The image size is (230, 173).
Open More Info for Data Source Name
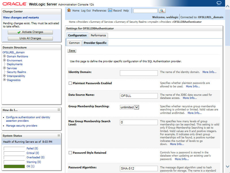(190, 98)
